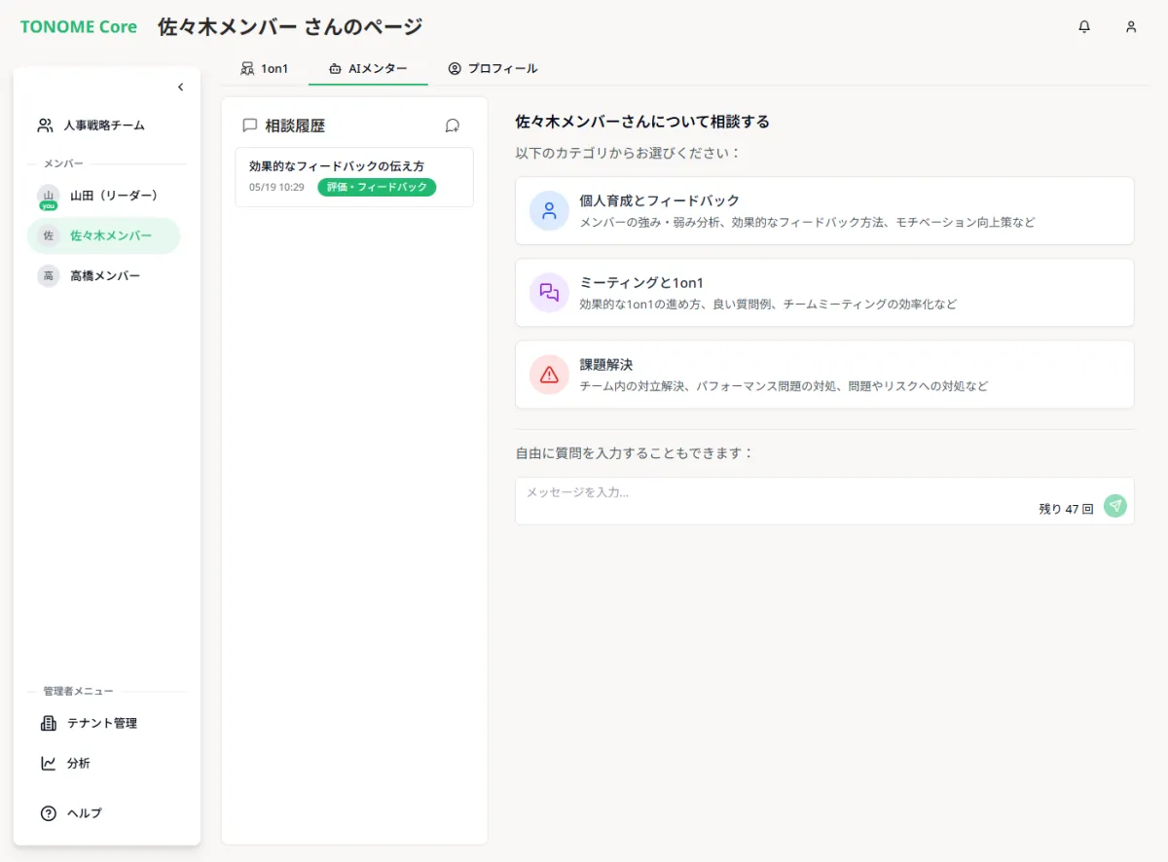Open テナント管理 from the admin menu

tap(101, 723)
